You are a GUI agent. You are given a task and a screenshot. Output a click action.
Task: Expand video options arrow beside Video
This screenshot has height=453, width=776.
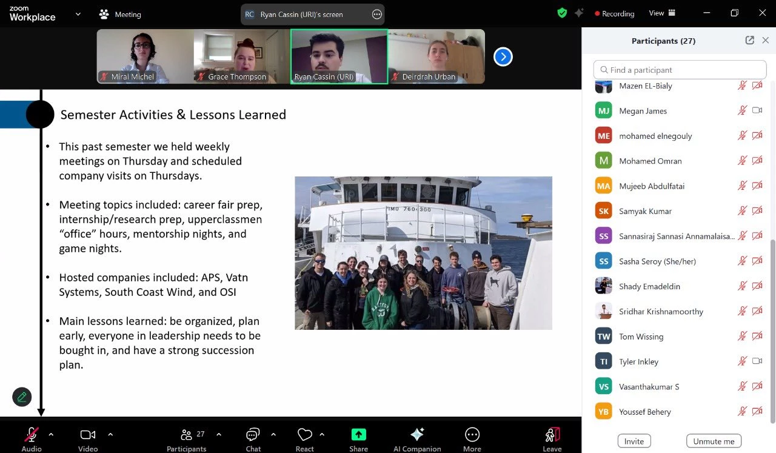pyautogui.click(x=110, y=434)
